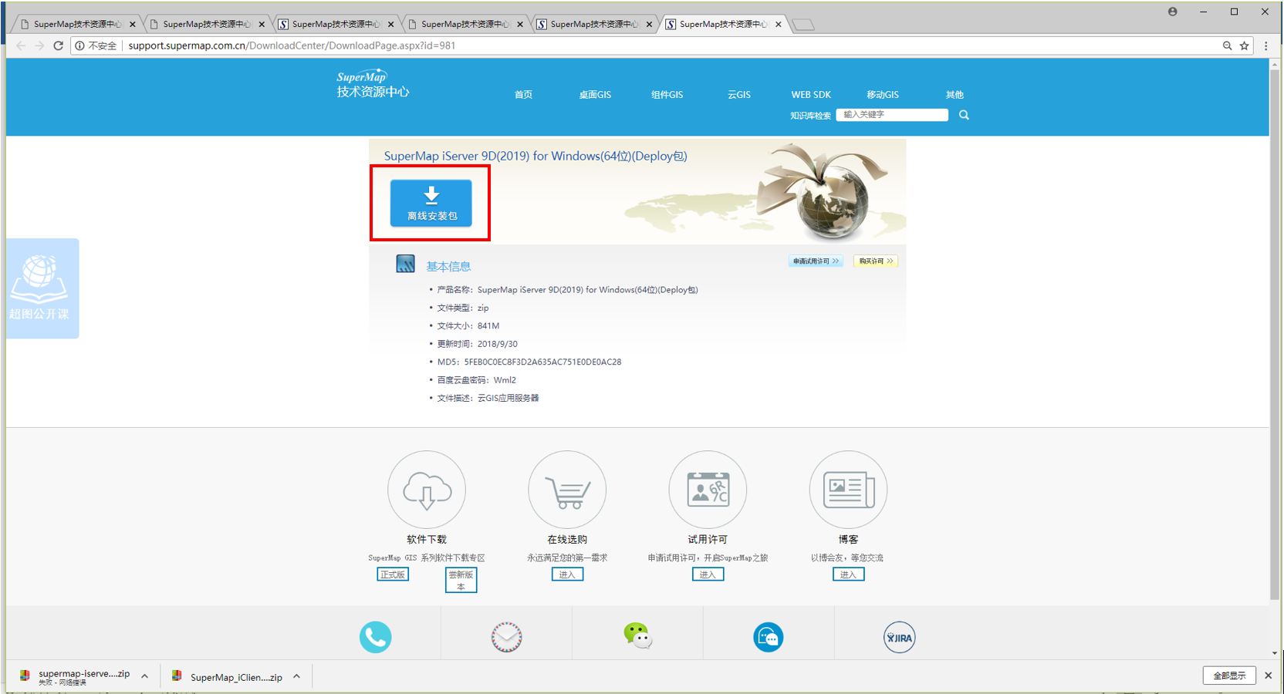Click the 软件下载 cloud download icon
This screenshot has height=694, width=1284.
[x=427, y=490]
